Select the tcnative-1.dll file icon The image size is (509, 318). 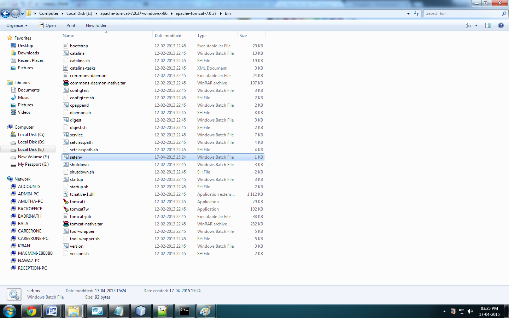click(66, 194)
